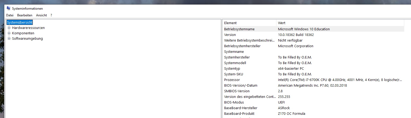The height and width of the screenshot is (118, 411).
Task: Select the Systemtyp row
Action: pos(314,68)
